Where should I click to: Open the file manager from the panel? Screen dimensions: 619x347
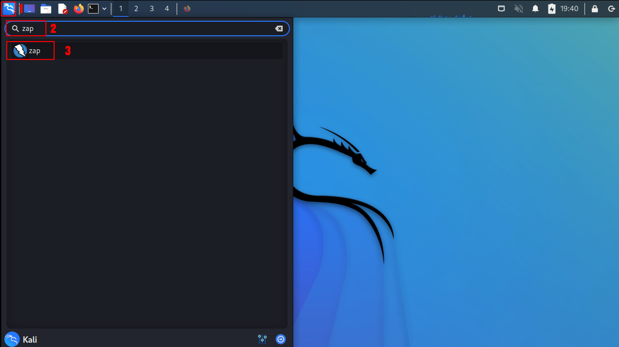[x=46, y=9]
